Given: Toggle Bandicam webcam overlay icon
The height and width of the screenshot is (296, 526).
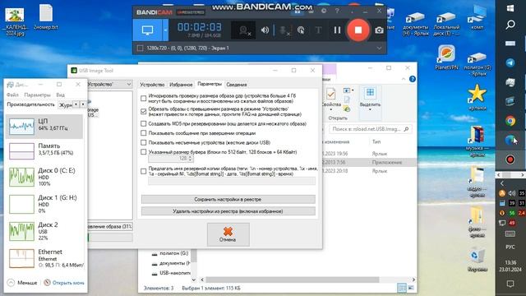Looking at the screenshot, I should coord(243,30).
